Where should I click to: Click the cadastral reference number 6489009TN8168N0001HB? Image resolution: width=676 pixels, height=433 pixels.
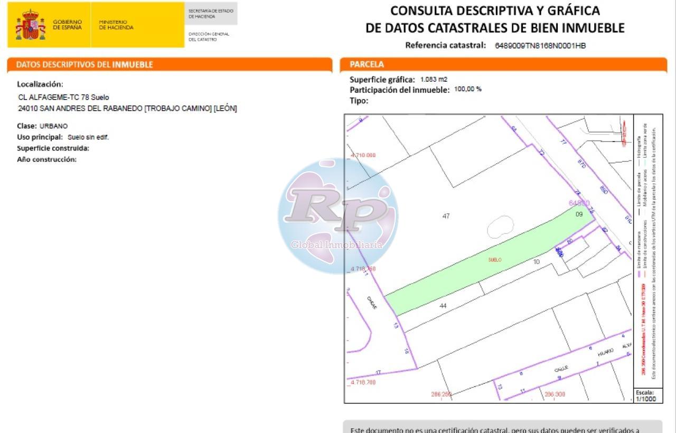(540, 46)
